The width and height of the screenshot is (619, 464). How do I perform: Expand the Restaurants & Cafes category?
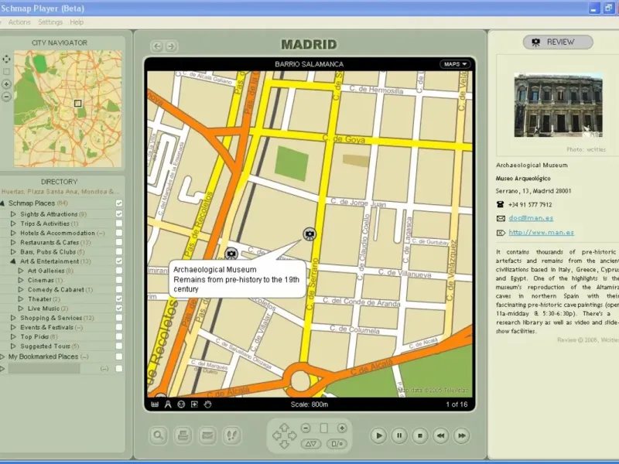(x=13, y=243)
